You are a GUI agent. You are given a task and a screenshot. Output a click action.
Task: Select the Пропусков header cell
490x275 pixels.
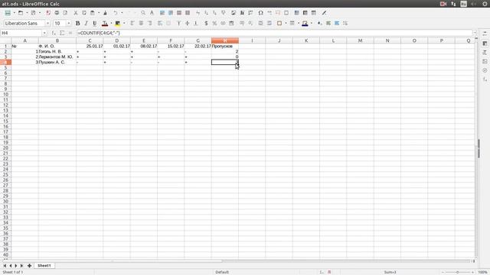[225, 46]
